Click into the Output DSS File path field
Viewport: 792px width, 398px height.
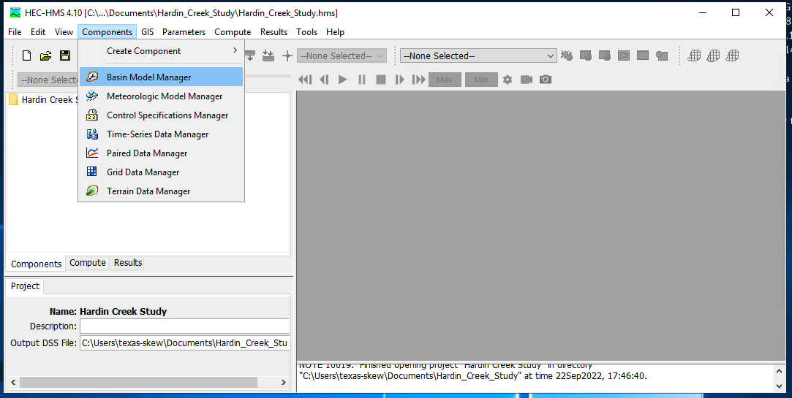(x=185, y=343)
